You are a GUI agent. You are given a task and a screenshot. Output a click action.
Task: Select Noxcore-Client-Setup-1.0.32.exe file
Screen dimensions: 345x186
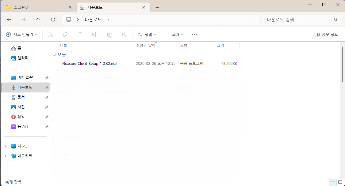click(x=89, y=64)
